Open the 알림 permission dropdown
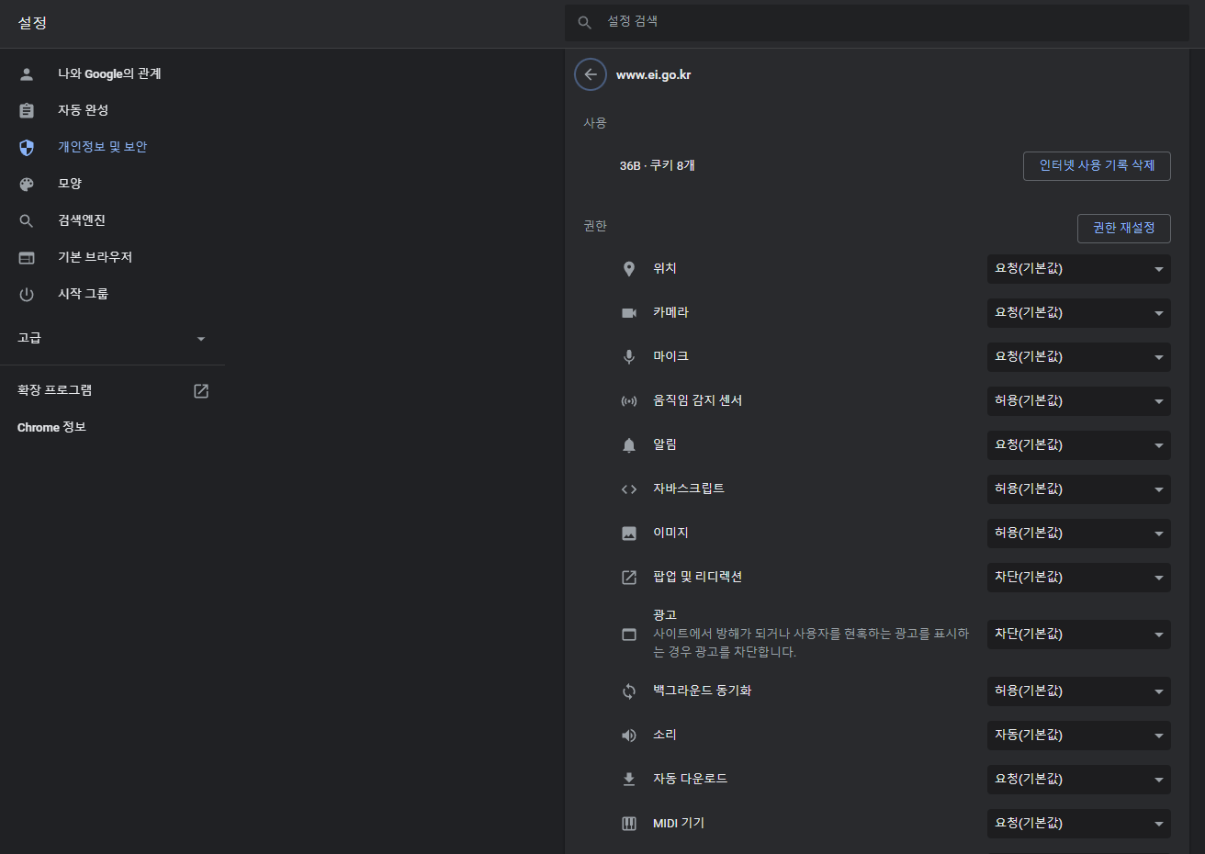 (1079, 445)
